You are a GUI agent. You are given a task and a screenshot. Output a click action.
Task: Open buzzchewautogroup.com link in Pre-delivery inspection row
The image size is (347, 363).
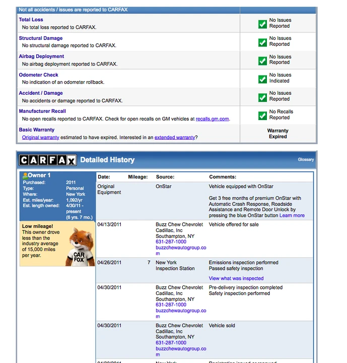181,314
